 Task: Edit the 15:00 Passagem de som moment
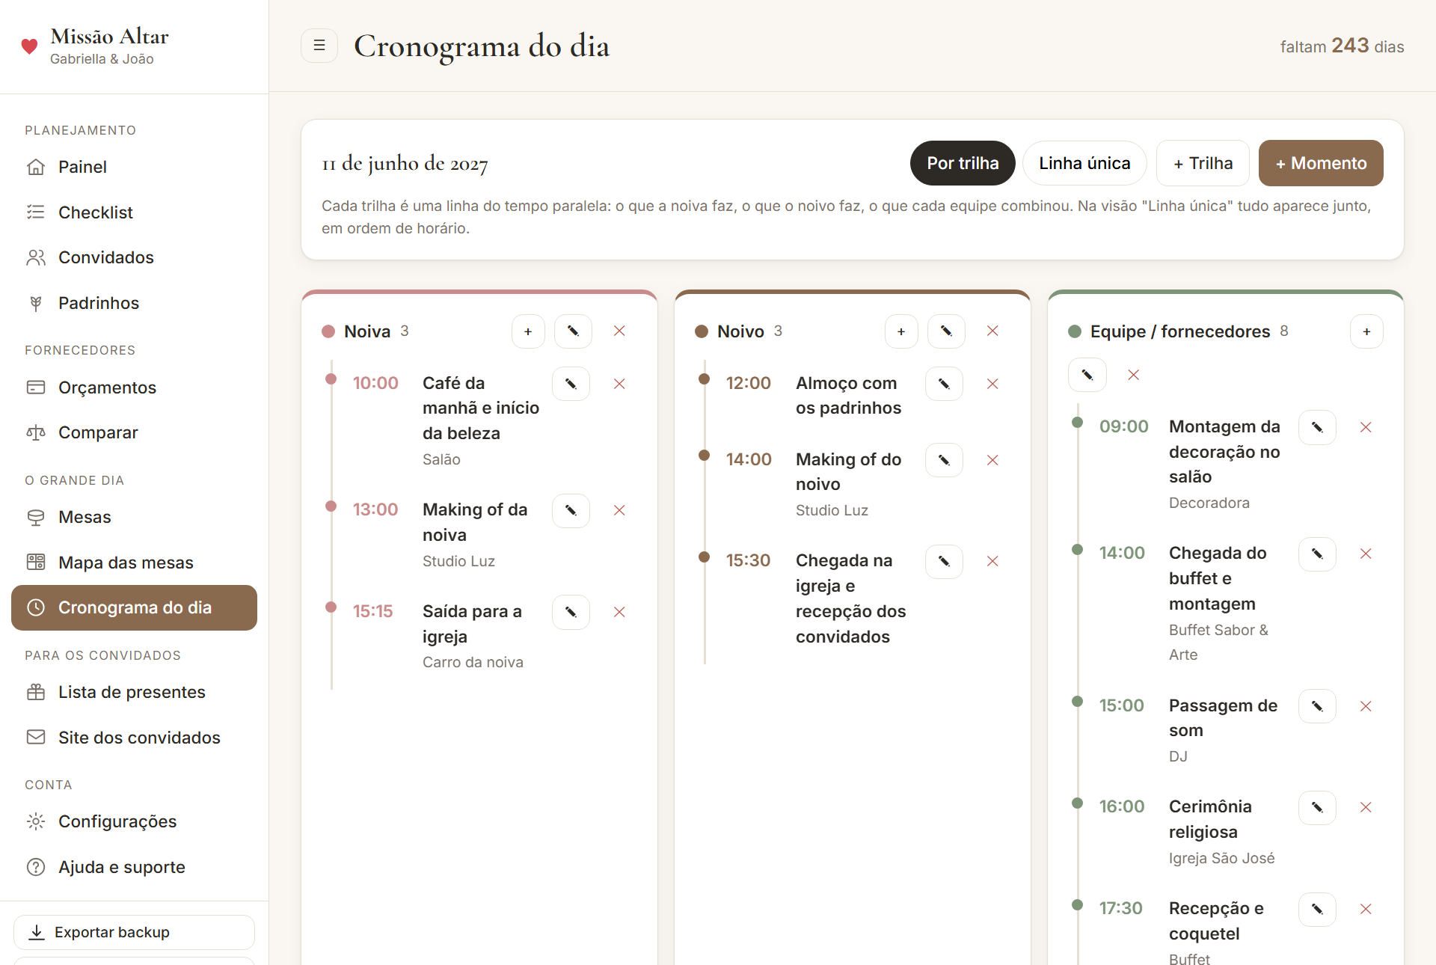tap(1317, 706)
